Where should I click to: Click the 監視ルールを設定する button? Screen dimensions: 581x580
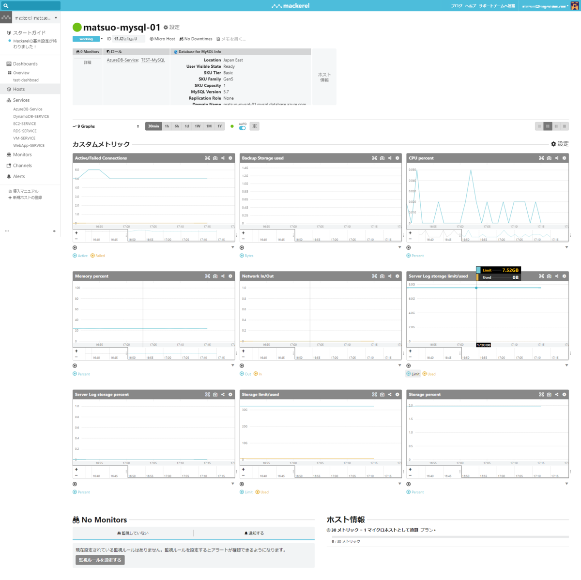pyautogui.click(x=100, y=560)
